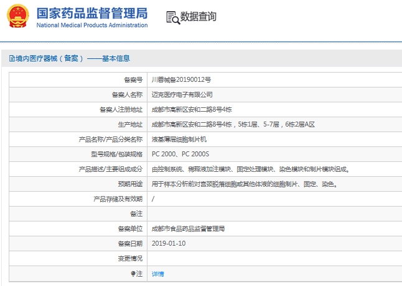The image size is (402, 286).
Task: Select the slash value for 产品存储及有效期
Action: [153, 199]
